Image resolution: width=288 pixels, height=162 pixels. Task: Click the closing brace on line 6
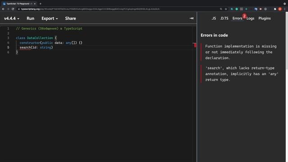pyautogui.click(x=17, y=52)
